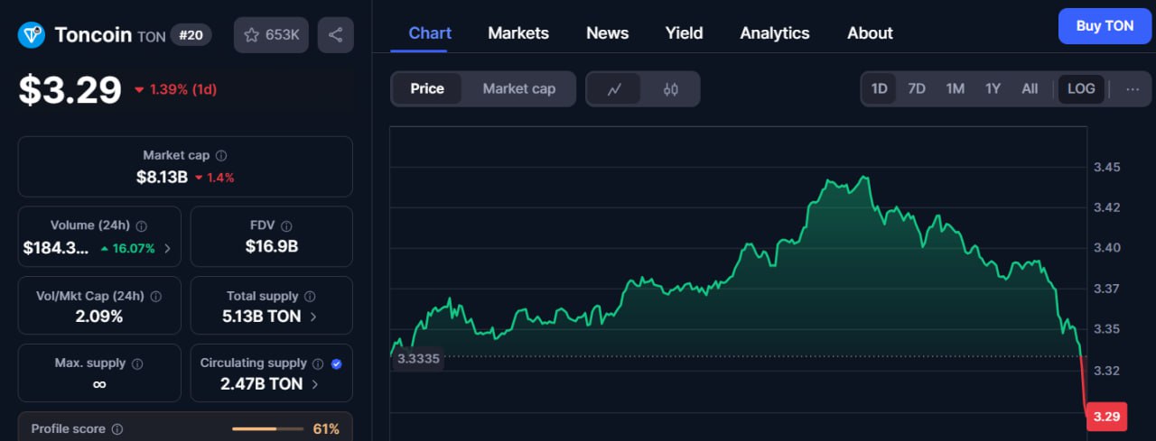The width and height of the screenshot is (1156, 441).
Task: Click the $3.29 price text
Action: (x=70, y=89)
